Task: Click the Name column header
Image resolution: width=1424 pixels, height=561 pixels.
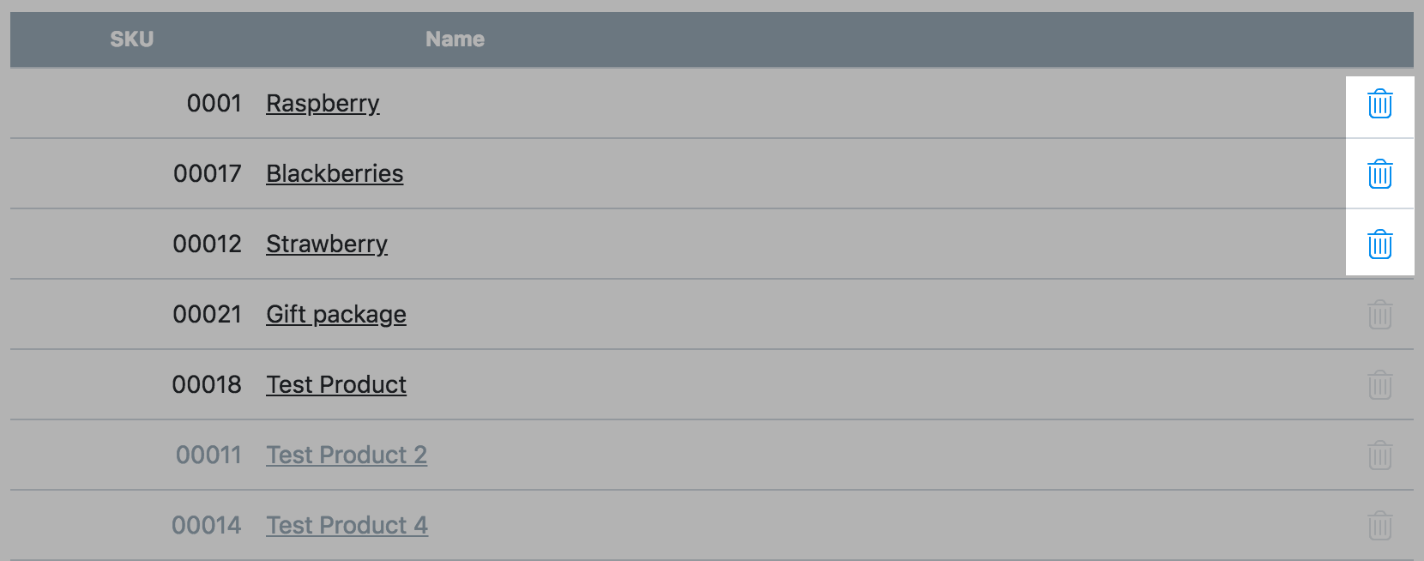Action: pos(455,39)
